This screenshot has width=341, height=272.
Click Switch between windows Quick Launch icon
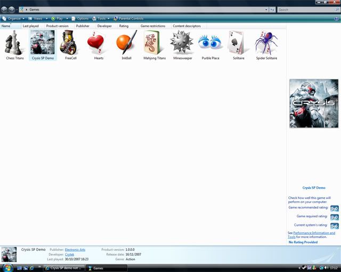(x=26, y=268)
